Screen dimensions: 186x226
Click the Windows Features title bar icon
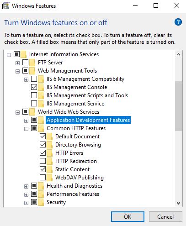coord(5,6)
